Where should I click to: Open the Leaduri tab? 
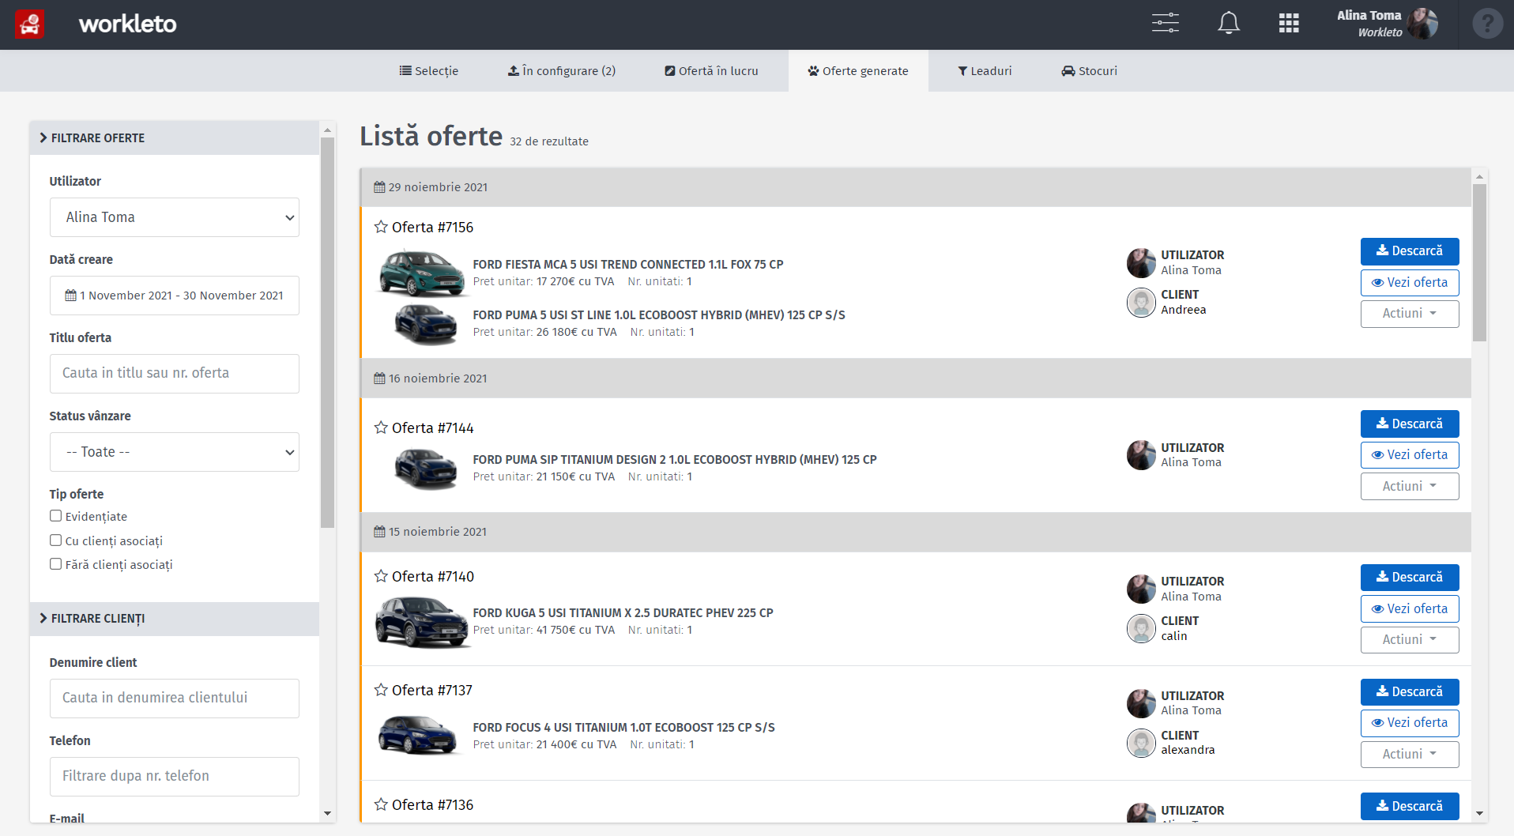(985, 71)
